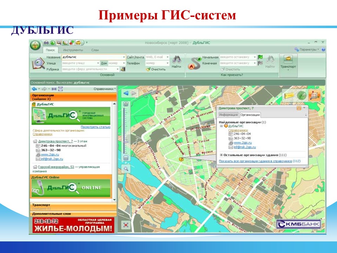Set end stop with checkered flag icon

tap(260, 63)
